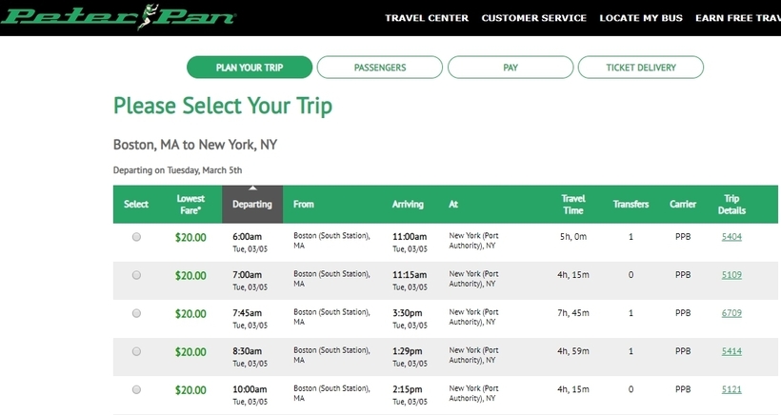Viewport: 781px width, 415px height.
Task: Switch to the Pay step
Action: click(x=511, y=68)
